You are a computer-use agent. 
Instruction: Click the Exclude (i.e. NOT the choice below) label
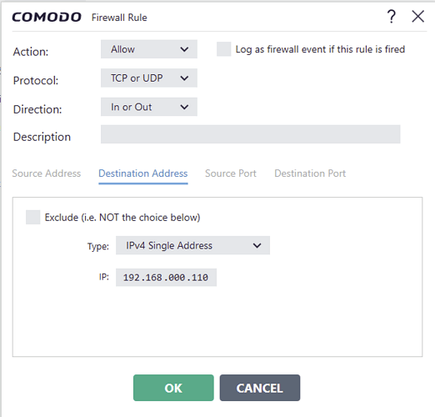pos(122,218)
